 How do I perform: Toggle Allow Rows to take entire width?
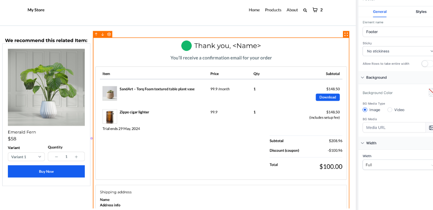[x=427, y=64]
